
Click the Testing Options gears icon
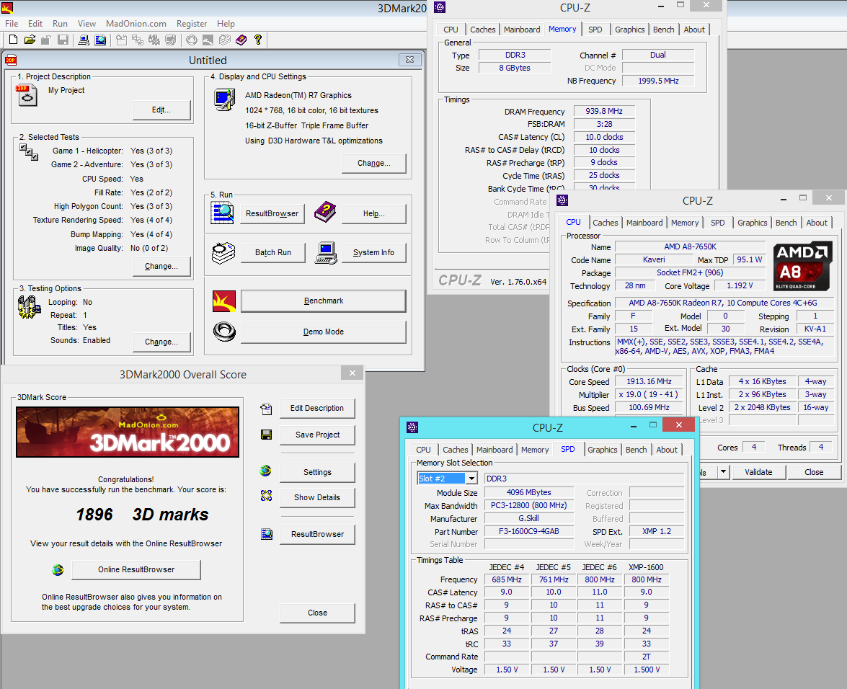coord(29,307)
